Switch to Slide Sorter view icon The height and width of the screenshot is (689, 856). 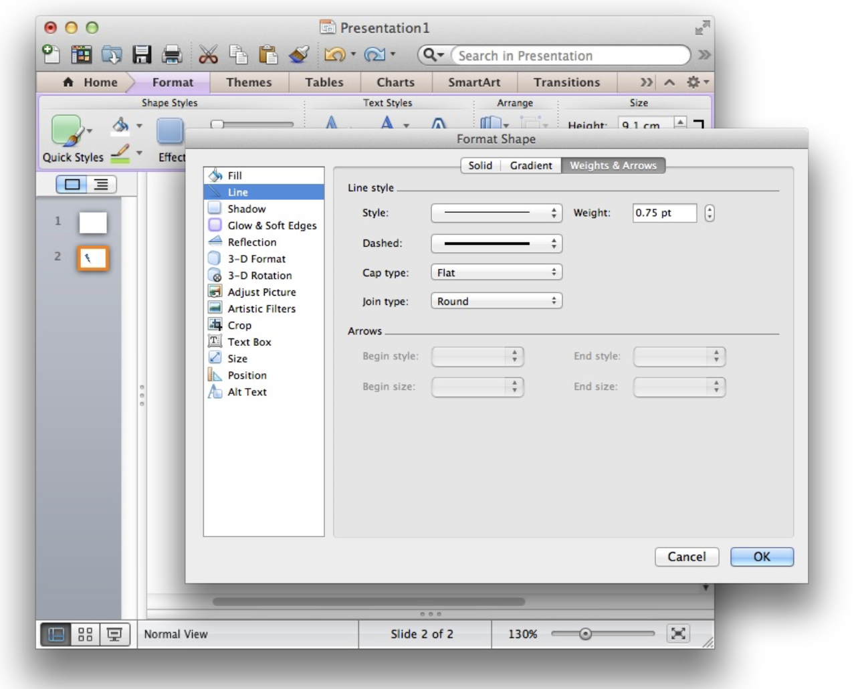[85, 634]
